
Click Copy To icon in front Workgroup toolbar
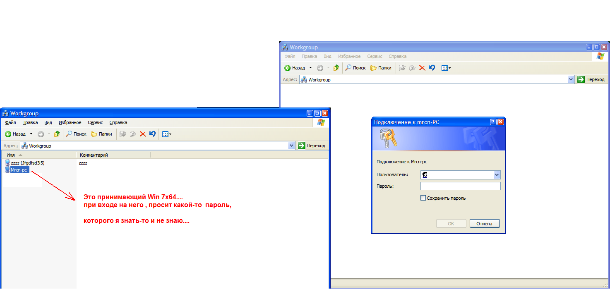click(x=133, y=134)
